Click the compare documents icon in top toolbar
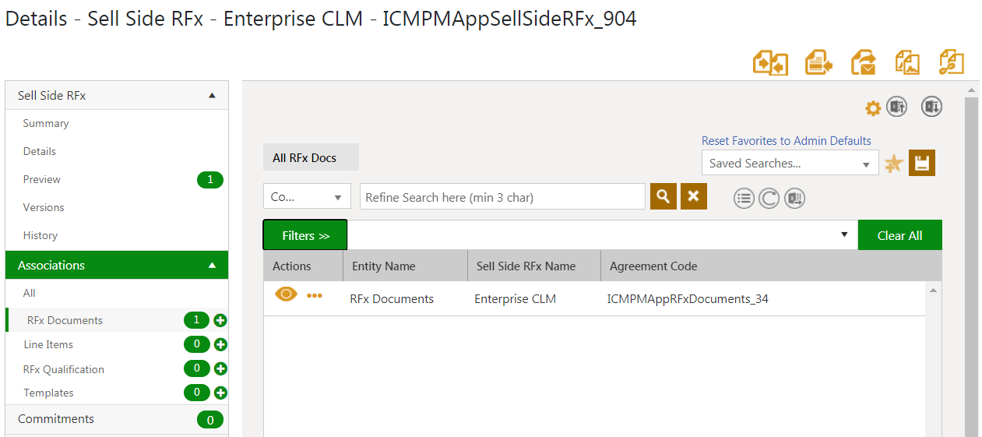The height and width of the screenshot is (437, 982). 770,62
